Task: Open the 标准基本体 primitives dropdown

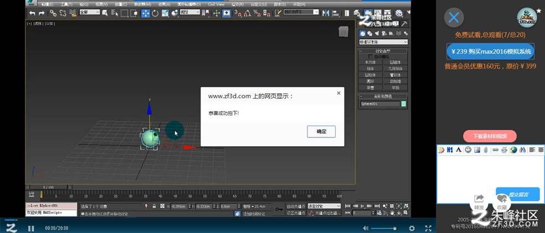Action: tap(383, 42)
